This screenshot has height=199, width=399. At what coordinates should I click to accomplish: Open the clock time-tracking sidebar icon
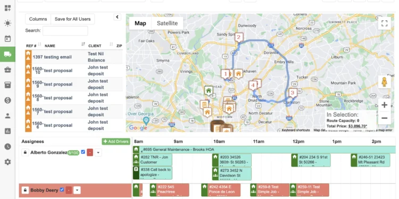click(x=7, y=146)
